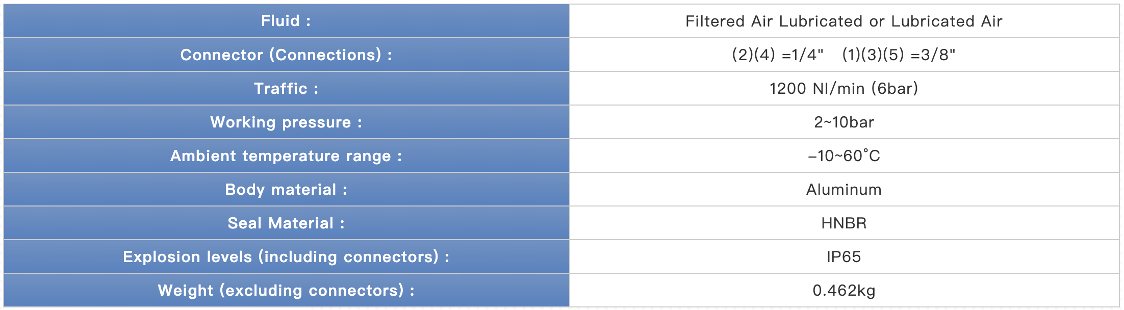Viewport: 1124px width, 310px height.
Task: Select the -10~60°C temperature value
Action: tap(844, 156)
